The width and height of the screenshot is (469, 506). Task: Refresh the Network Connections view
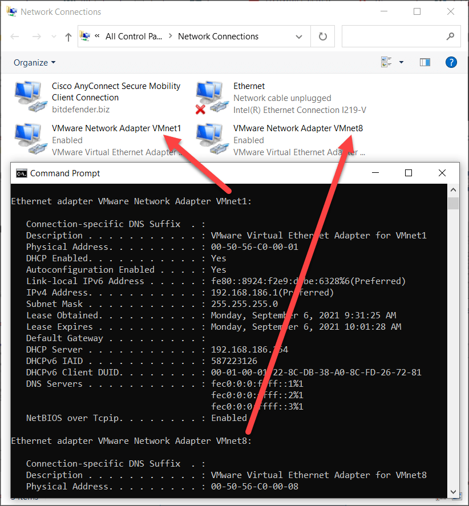coord(323,37)
